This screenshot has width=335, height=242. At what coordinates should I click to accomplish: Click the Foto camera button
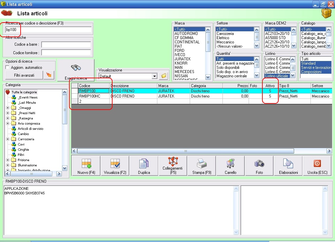click(259, 166)
